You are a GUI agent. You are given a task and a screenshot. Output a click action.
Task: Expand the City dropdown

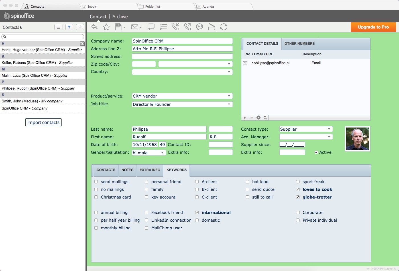pos(229,64)
